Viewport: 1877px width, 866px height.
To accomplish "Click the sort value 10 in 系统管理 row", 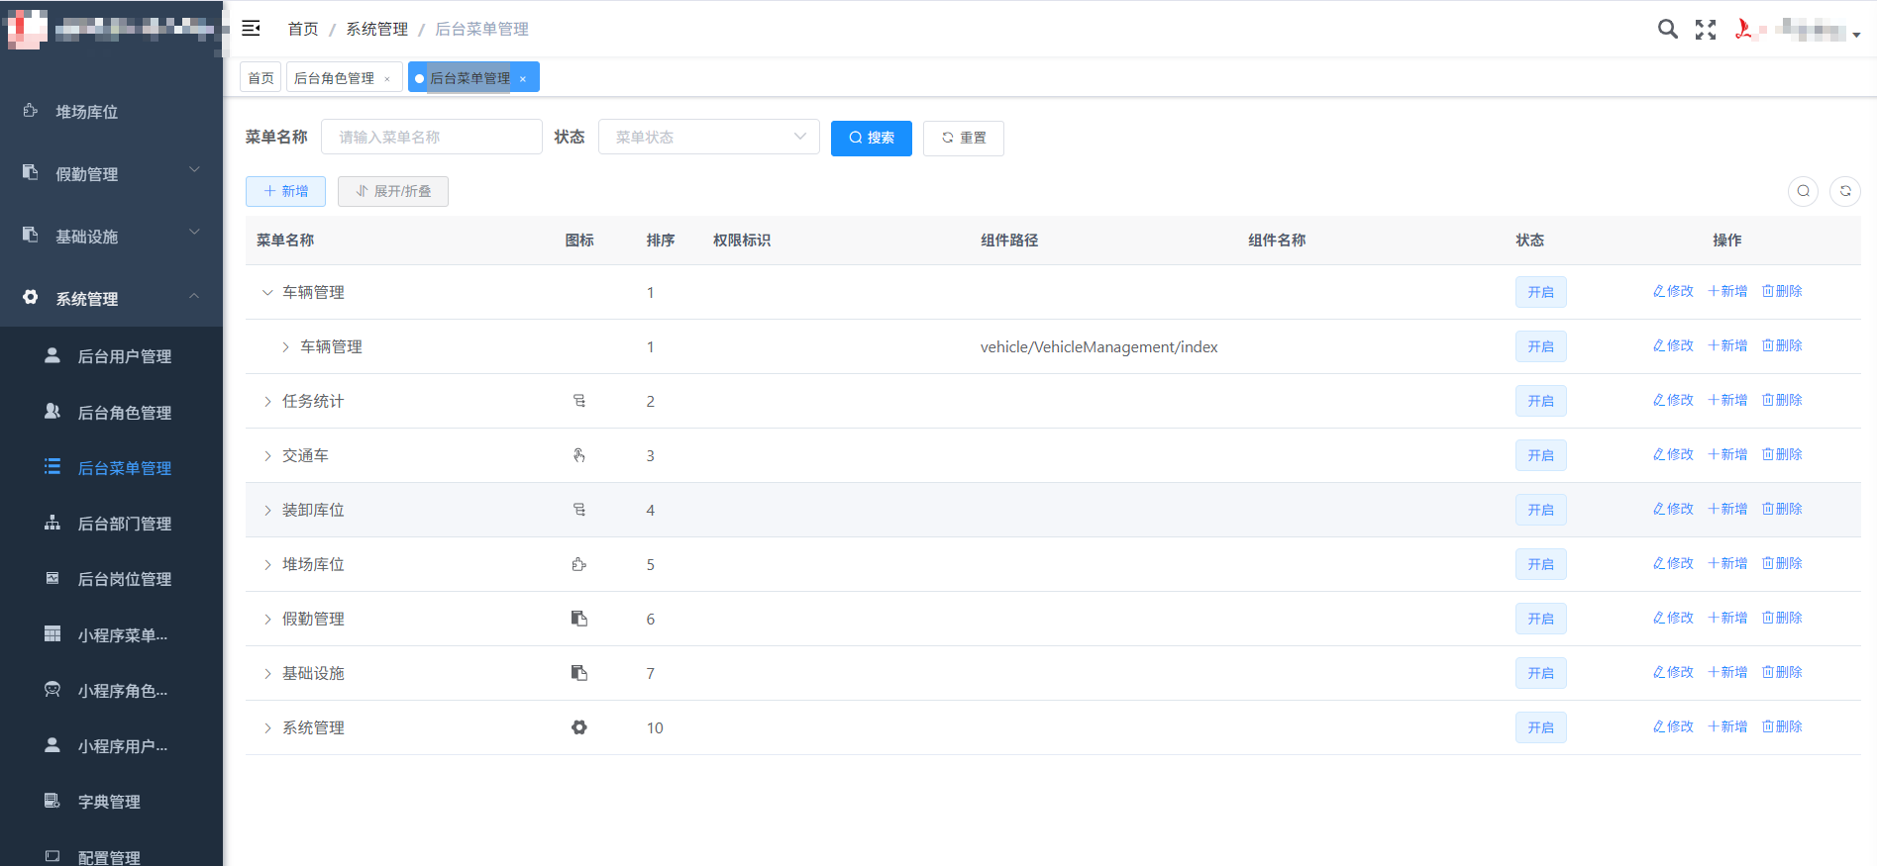I will click(655, 727).
